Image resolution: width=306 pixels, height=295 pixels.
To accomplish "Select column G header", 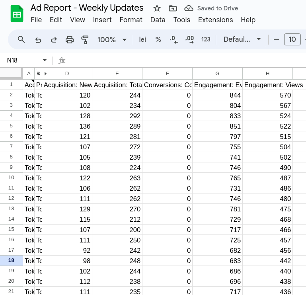I will tap(217, 73).
